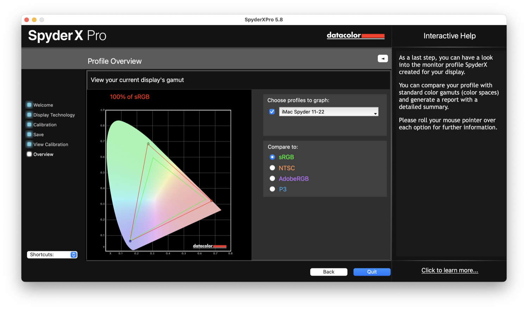Uncheck the iMac Spyder 11-22 profile checkbox
528x310 pixels.
click(x=272, y=112)
